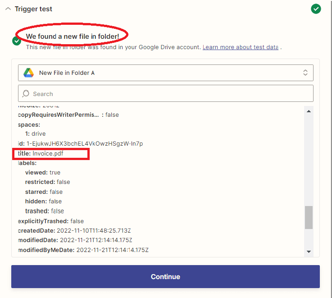Click the scrollbar thumb in data list
This screenshot has height=298, width=332.
[309, 218]
